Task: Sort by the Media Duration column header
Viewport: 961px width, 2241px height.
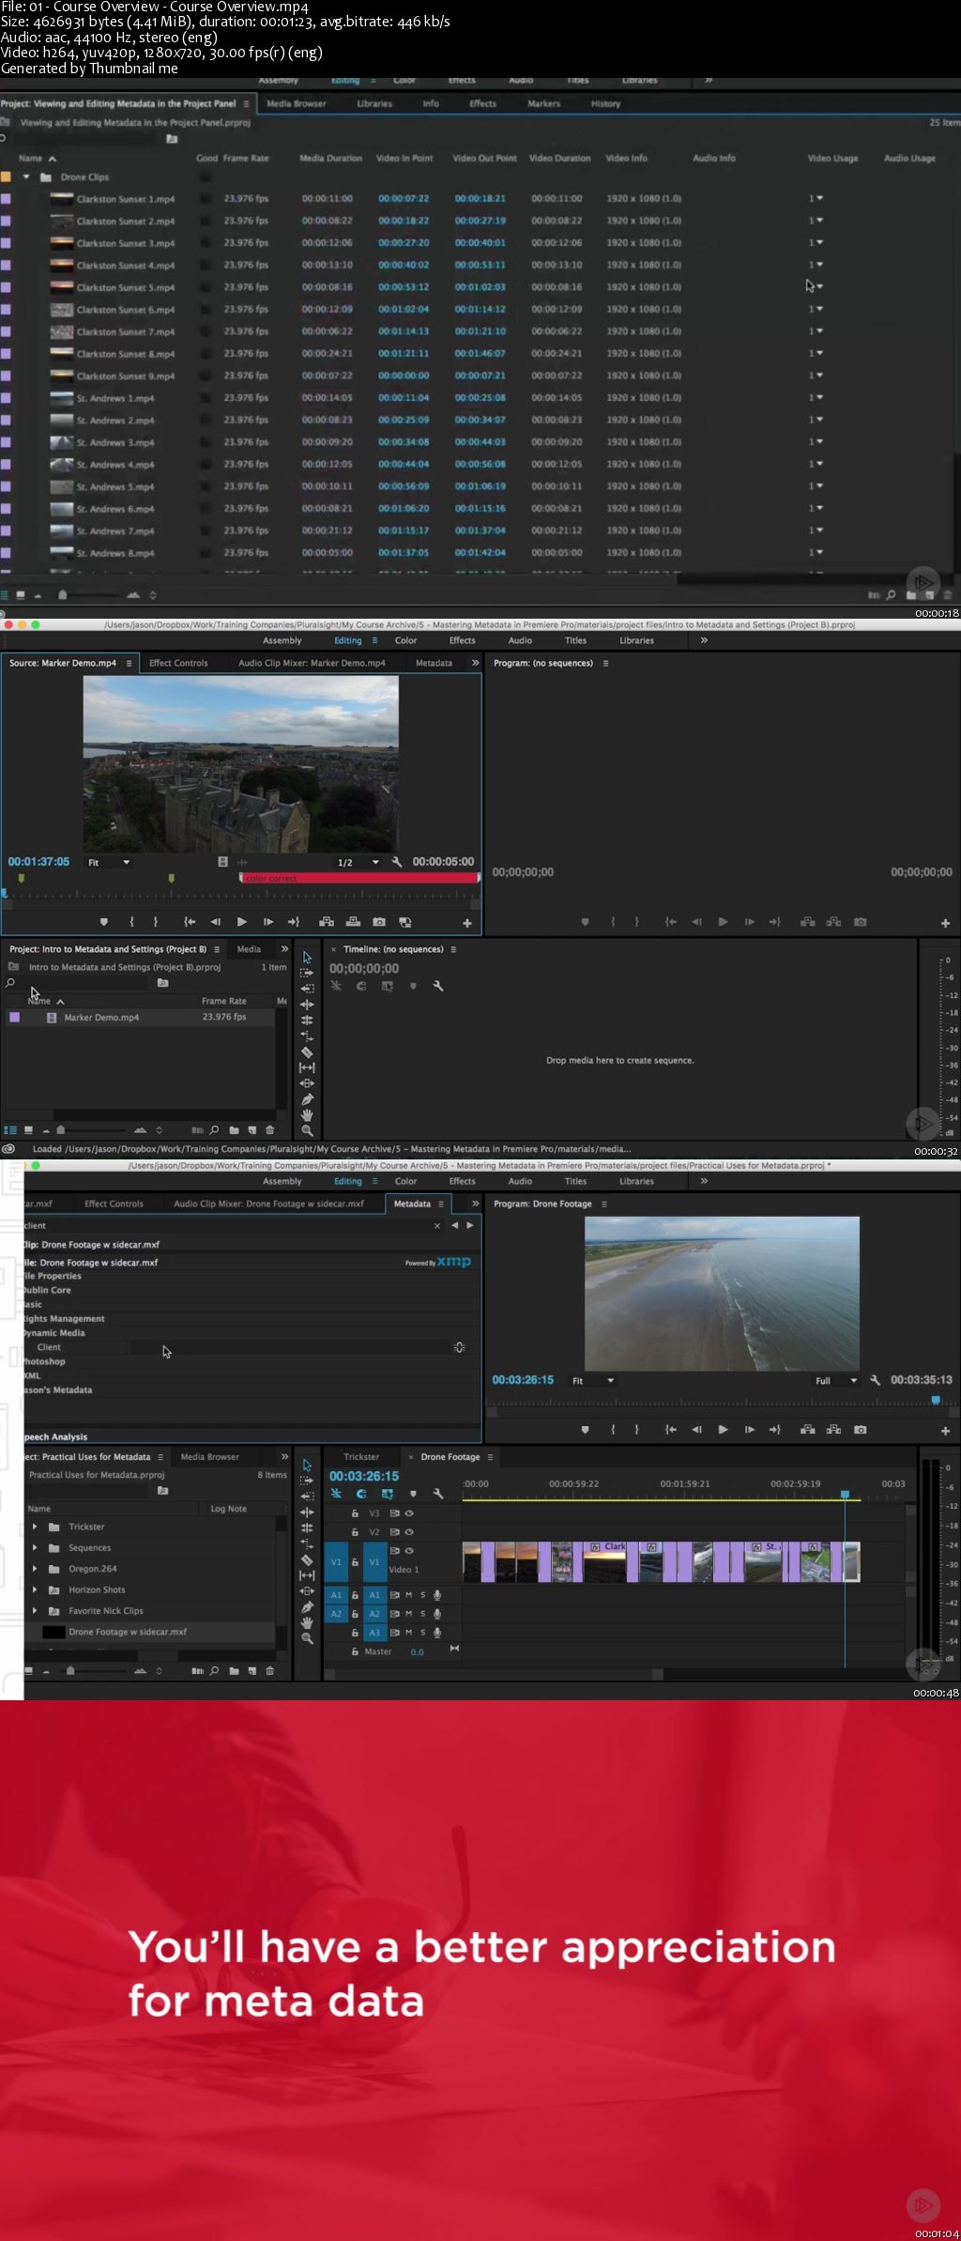Action: point(330,159)
